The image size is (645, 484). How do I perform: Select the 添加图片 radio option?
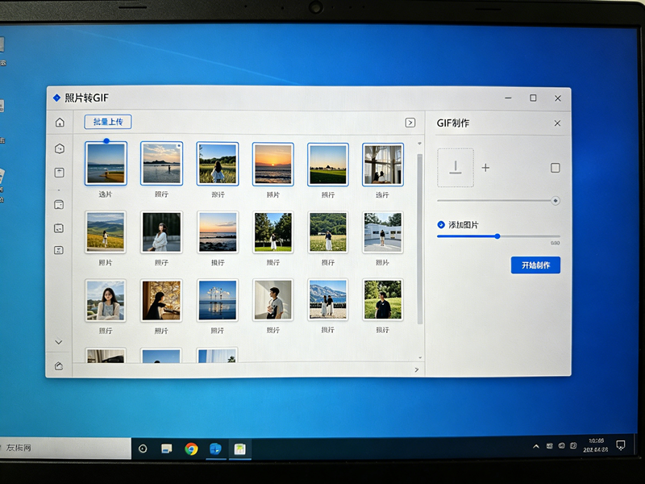[x=441, y=225]
